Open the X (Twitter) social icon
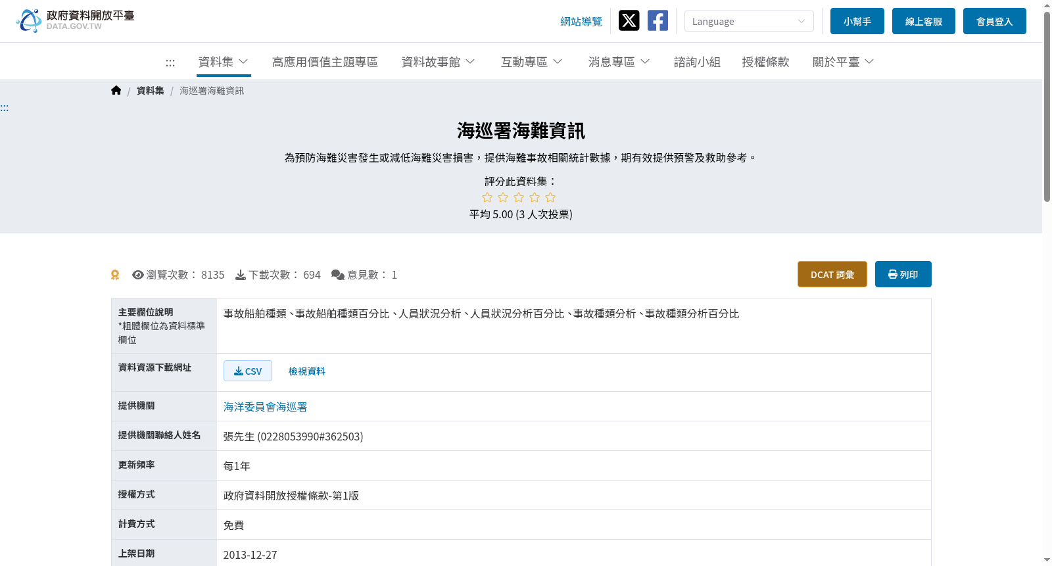Screen dimensions: 1052x566 (629, 20)
